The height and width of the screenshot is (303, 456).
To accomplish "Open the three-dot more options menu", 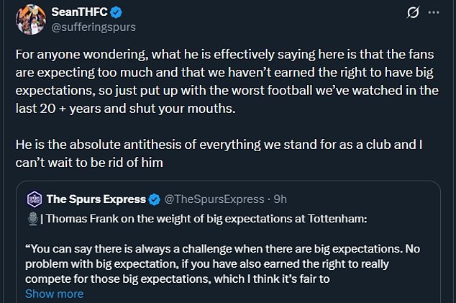I will tap(434, 13).
